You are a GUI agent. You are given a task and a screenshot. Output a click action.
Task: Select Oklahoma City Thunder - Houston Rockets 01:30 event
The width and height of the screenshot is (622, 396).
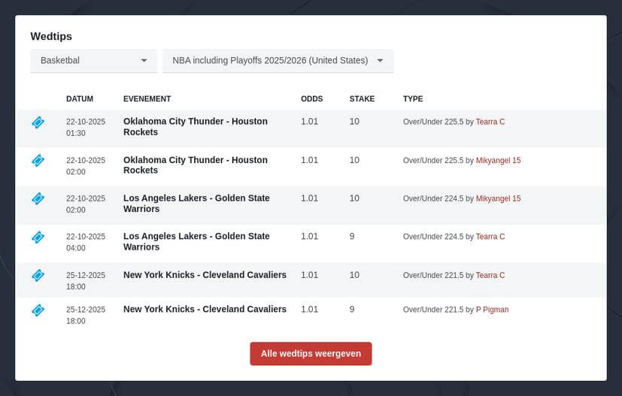click(195, 127)
